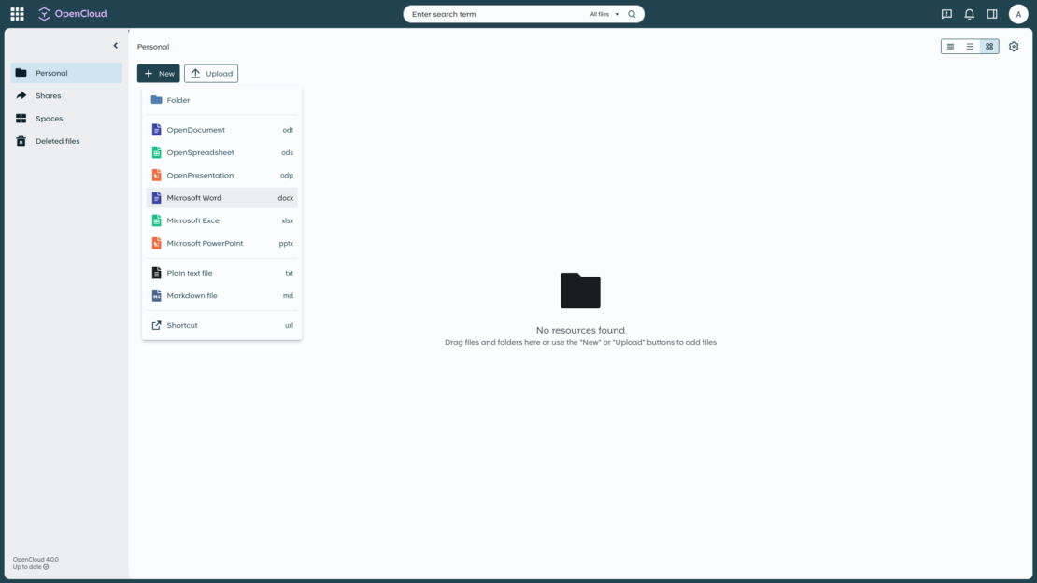Open Deleted files in the sidebar
The height and width of the screenshot is (583, 1037).
pyautogui.click(x=66, y=141)
